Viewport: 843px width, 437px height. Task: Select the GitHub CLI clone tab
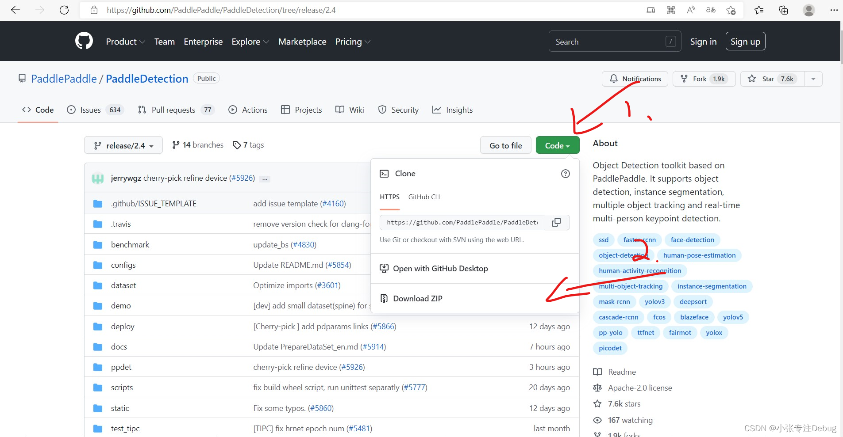[x=424, y=197]
